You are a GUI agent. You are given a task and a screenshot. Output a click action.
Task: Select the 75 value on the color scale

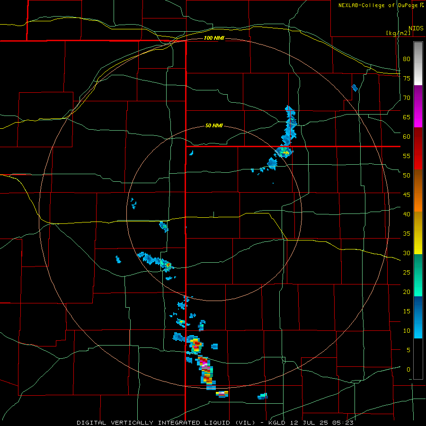point(407,78)
